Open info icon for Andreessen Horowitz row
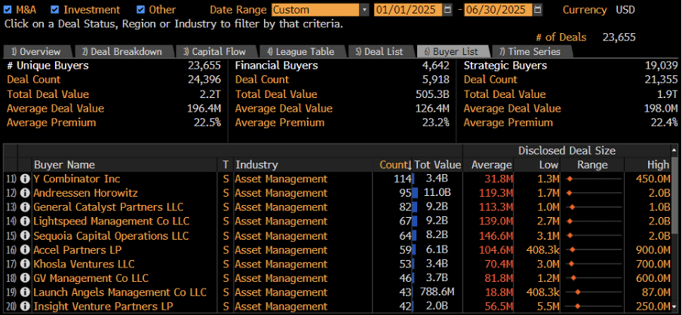The width and height of the screenshot is (682, 315). [25, 193]
